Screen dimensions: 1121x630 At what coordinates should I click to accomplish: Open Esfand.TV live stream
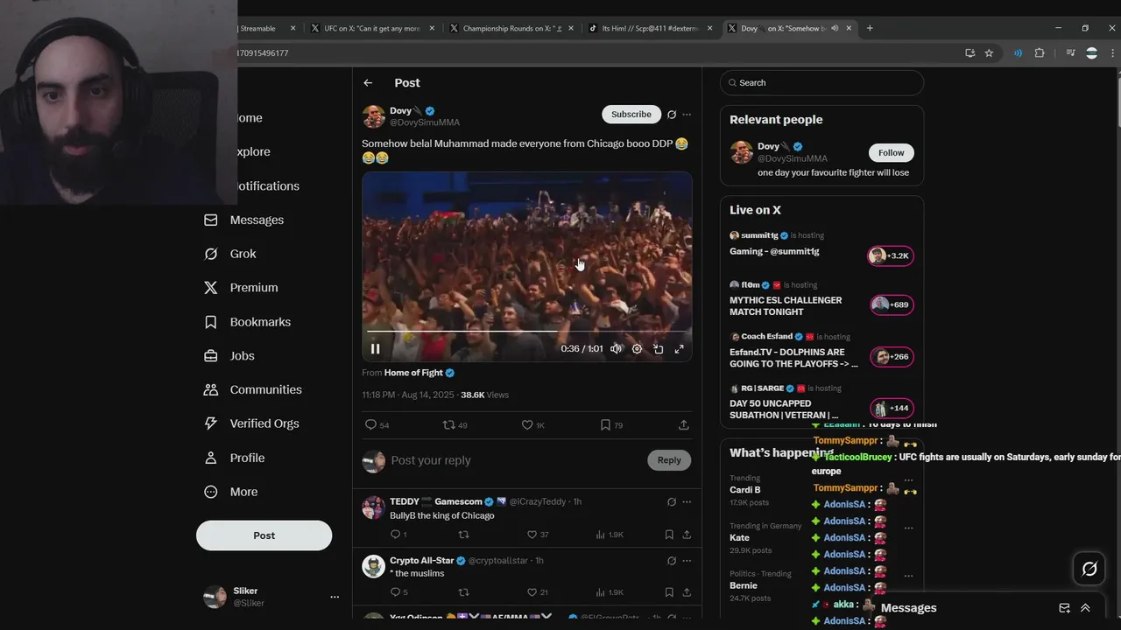coord(821,351)
